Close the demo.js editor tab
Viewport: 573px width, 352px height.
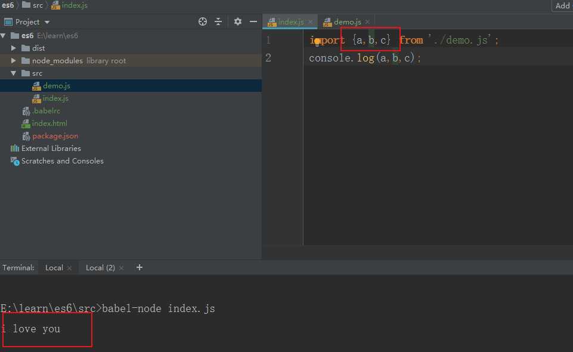point(367,22)
